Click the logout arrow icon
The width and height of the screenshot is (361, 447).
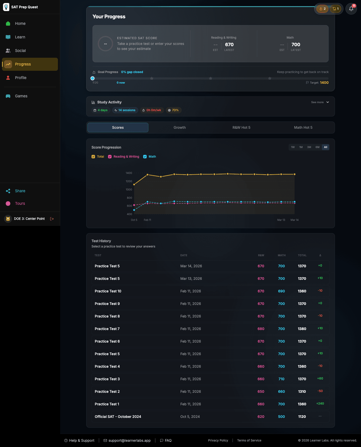tap(52, 219)
